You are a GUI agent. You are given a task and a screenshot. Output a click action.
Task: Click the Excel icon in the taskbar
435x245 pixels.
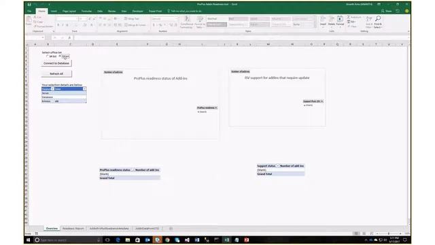coord(226,240)
